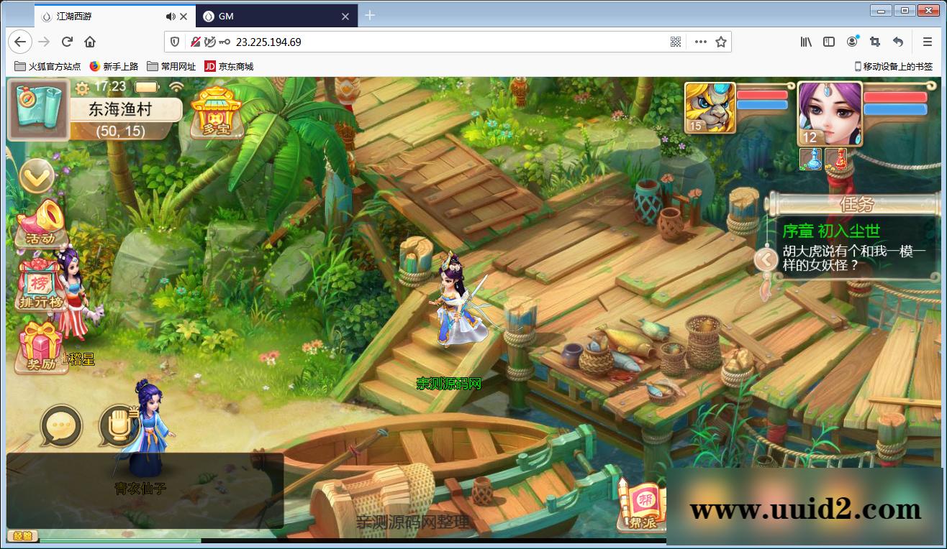The height and width of the screenshot is (549, 947).
Task: Open game settings gear icon
Action: [82, 88]
